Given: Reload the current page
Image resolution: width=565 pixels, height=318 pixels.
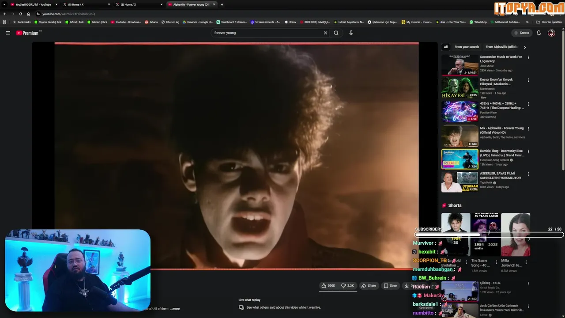Looking at the screenshot, I should click(20, 14).
